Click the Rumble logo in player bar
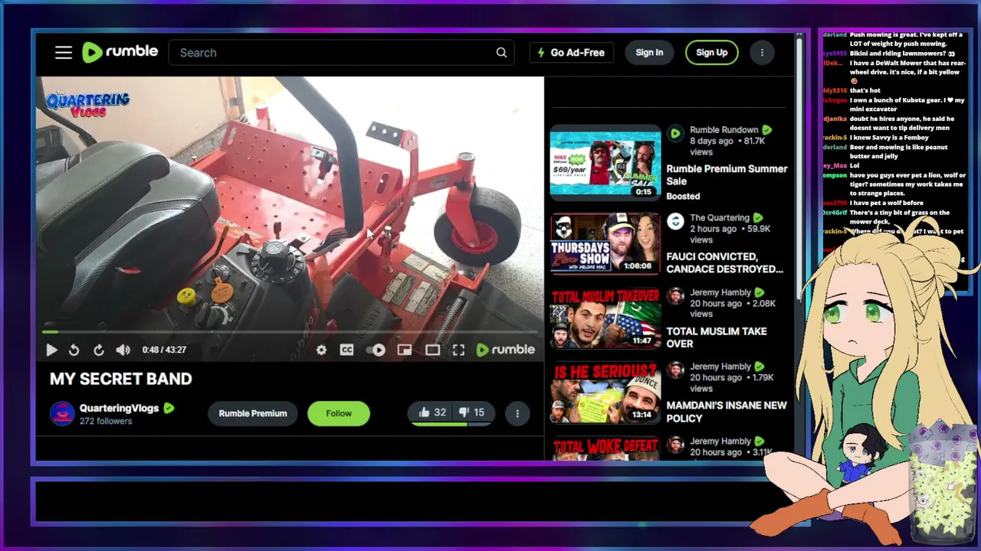 pos(506,350)
